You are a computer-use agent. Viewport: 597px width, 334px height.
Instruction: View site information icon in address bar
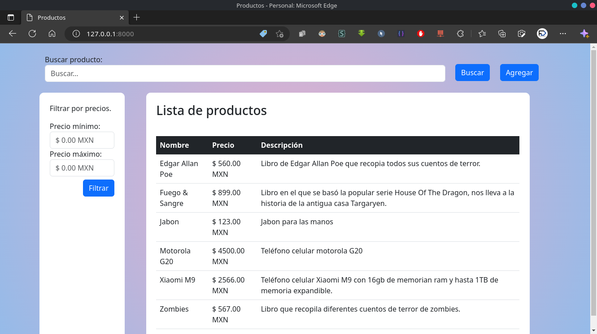[x=76, y=34]
